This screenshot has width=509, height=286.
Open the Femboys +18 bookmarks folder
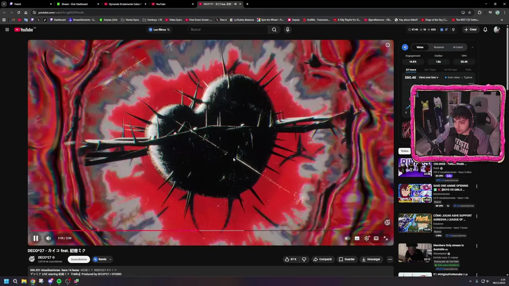tap(152, 20)
